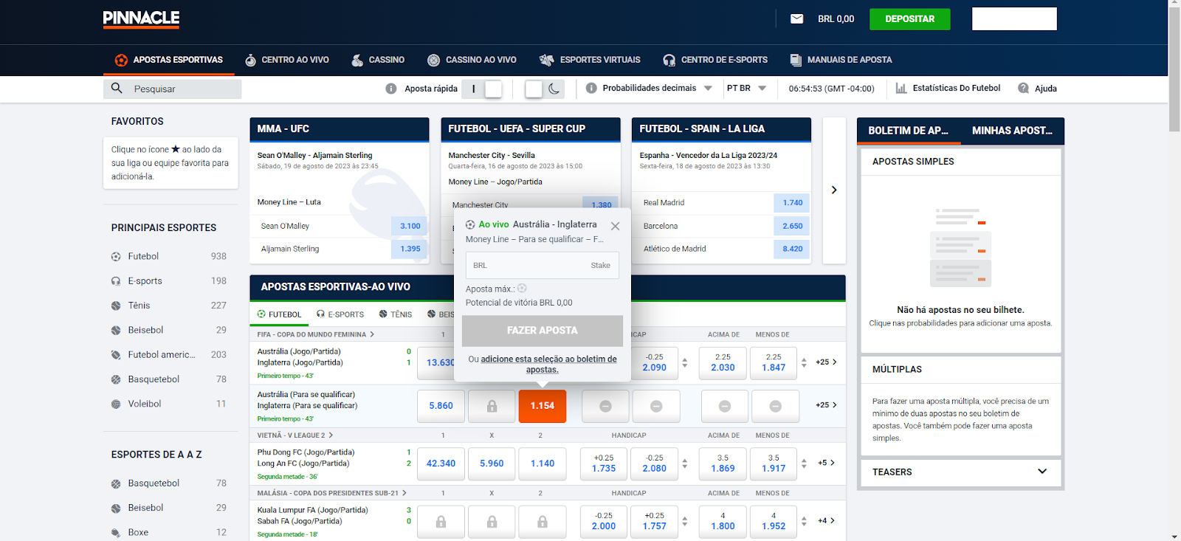Click Atlético de Madrid odds 8.420

pos(792,249)
